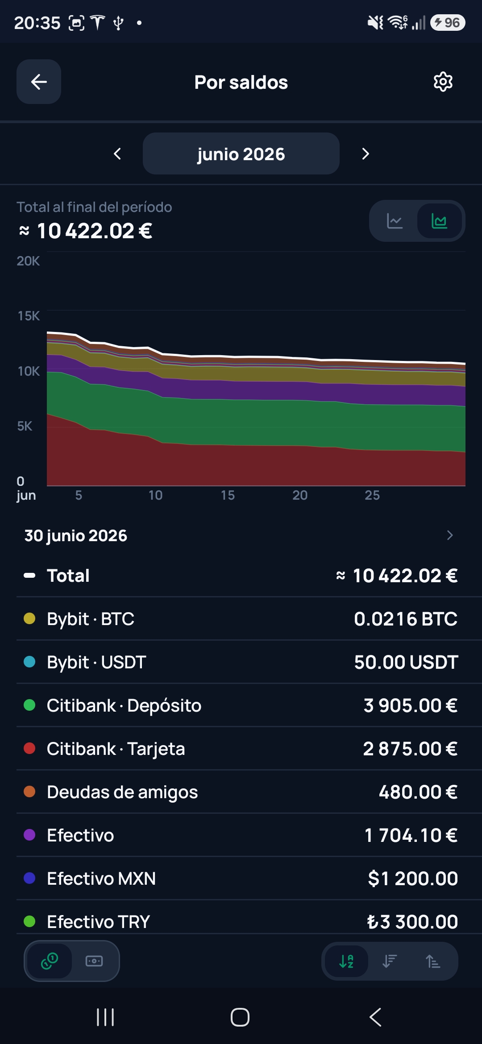Select the Efectivo account entry
The height and width of the screenshot is (1044, 482).
(x=241, y=835)
